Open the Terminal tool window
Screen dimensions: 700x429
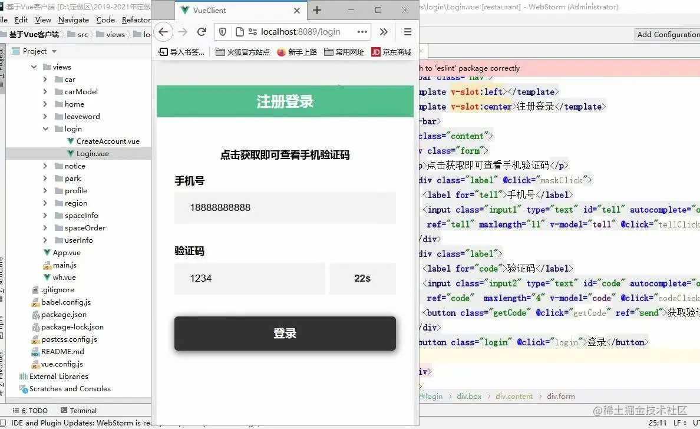tap(78, 411)
